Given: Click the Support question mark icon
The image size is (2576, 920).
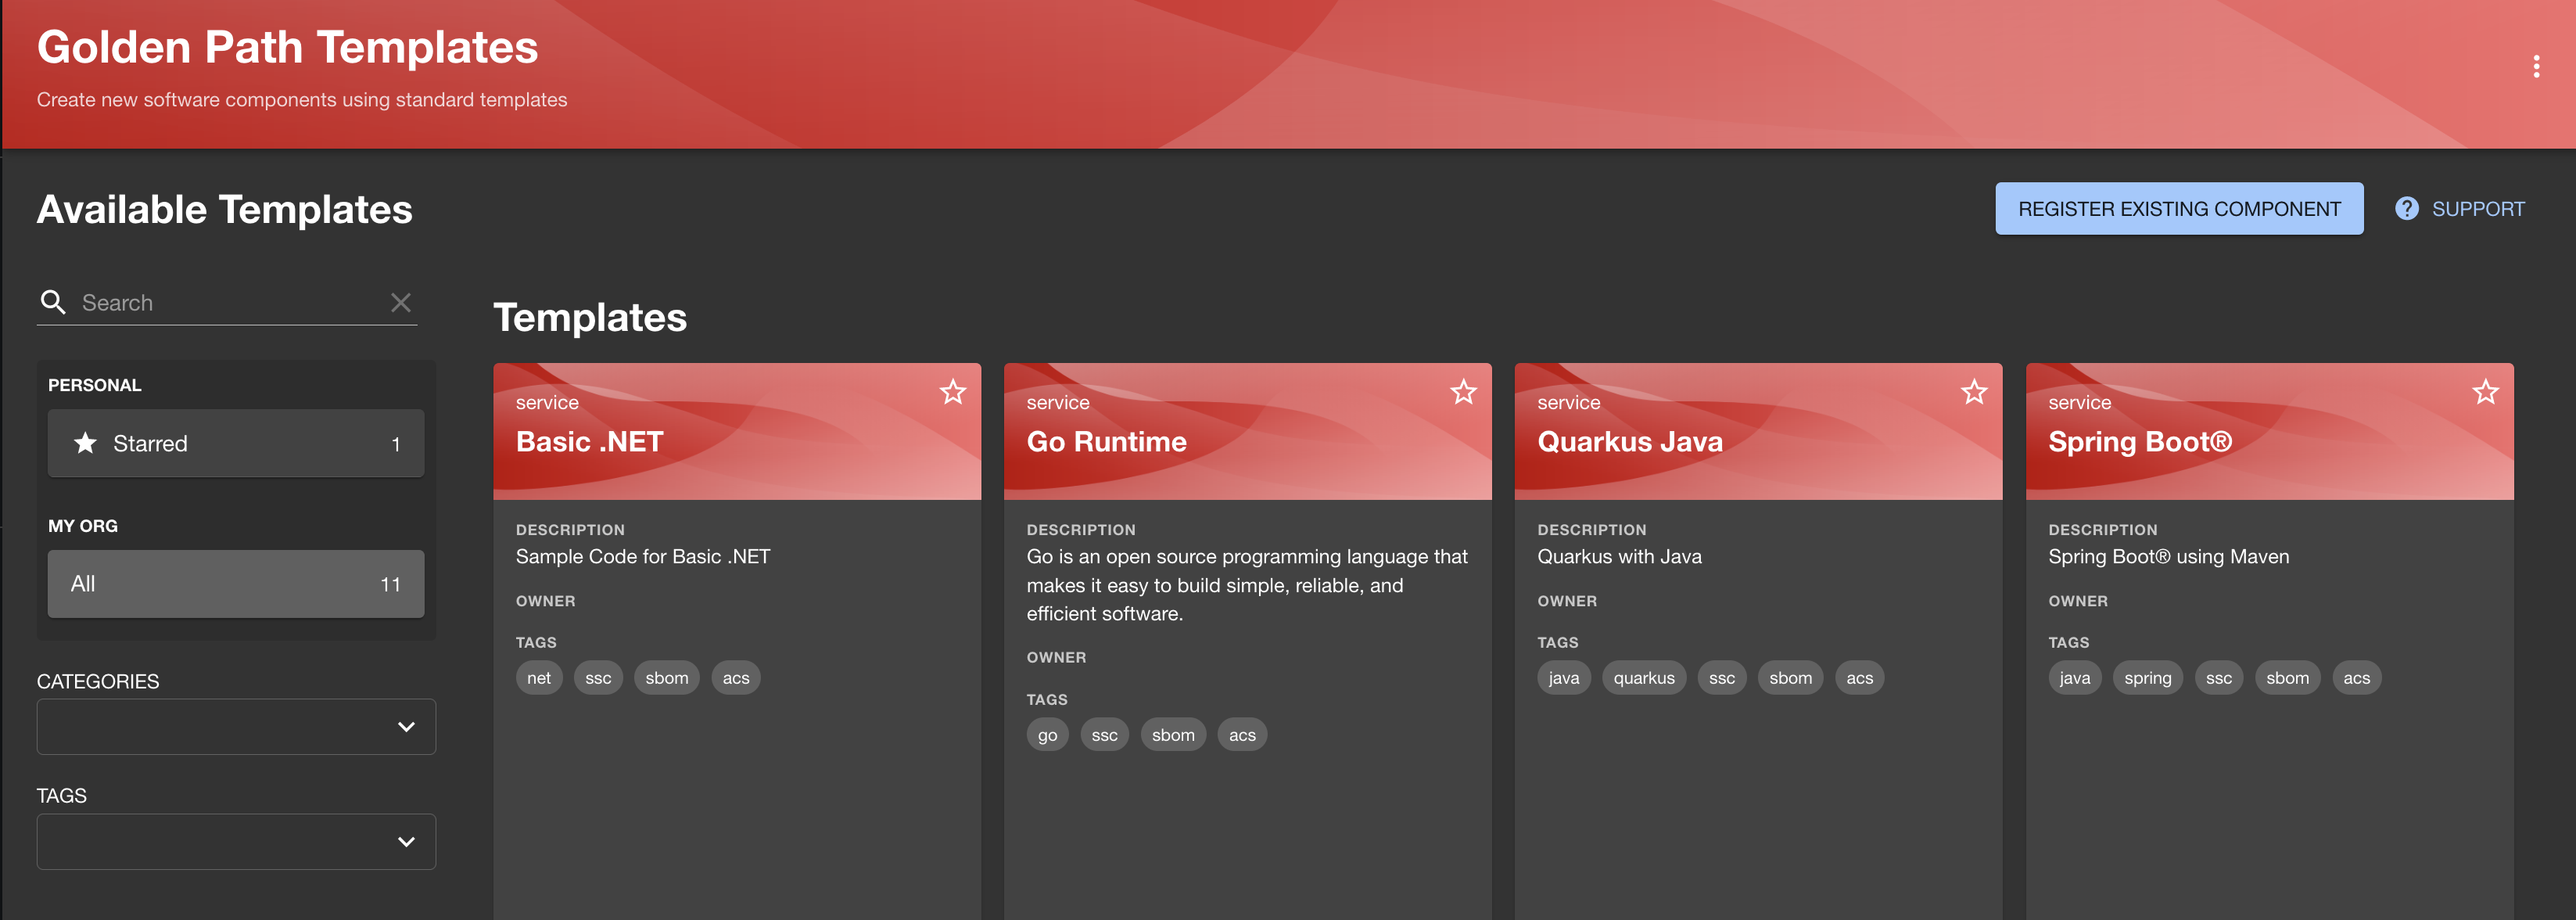Looking at the screenshot, I should (x=2406, y=209).
